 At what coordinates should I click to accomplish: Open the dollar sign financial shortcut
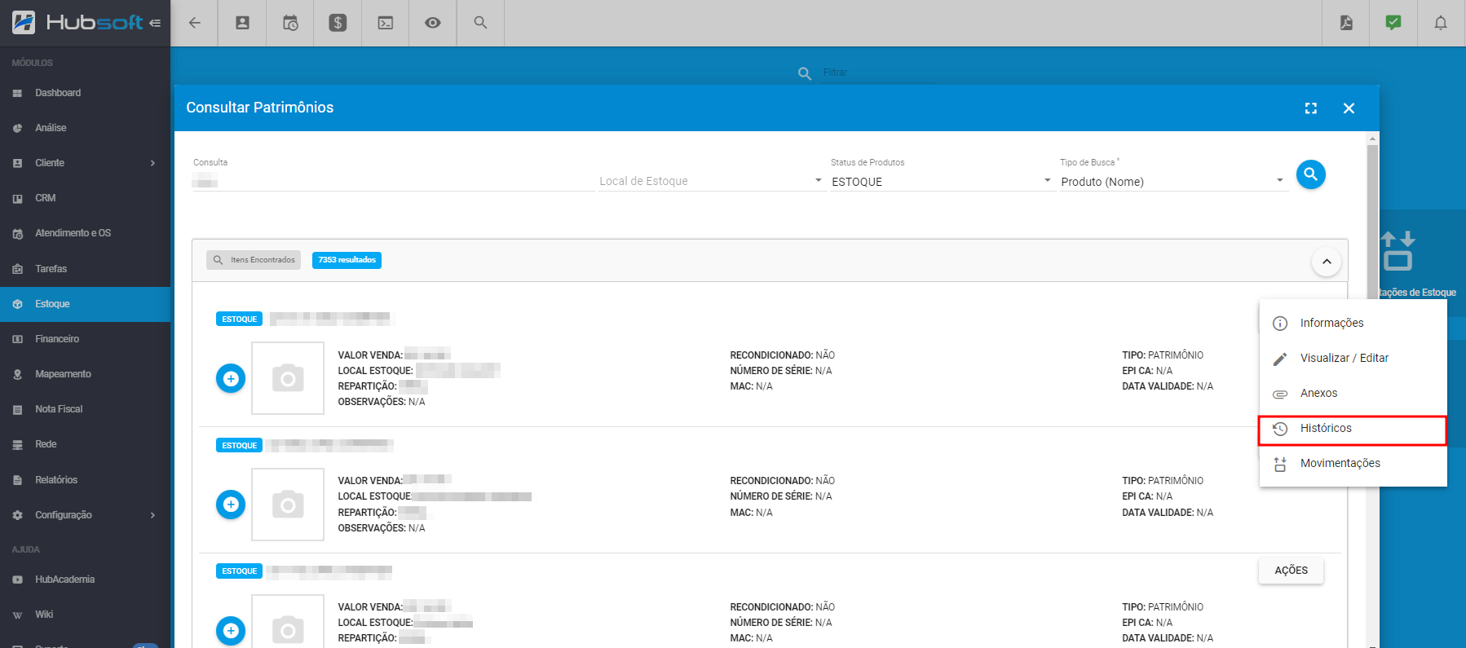tap(338, 23)
